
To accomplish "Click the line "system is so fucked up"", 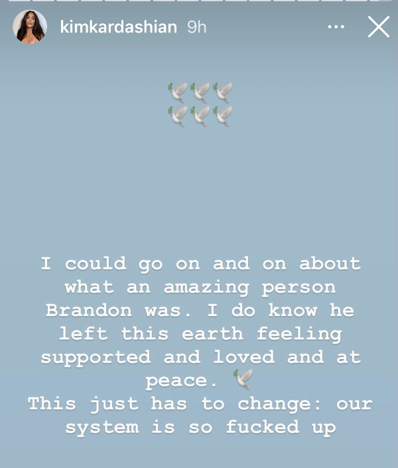I will click(x=200, y=427).
